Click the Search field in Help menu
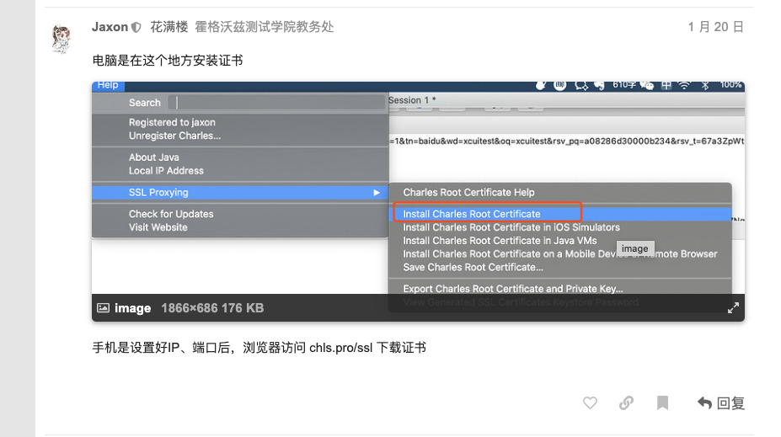The height and width of the screenshot is (437, 781). [278, 103]
